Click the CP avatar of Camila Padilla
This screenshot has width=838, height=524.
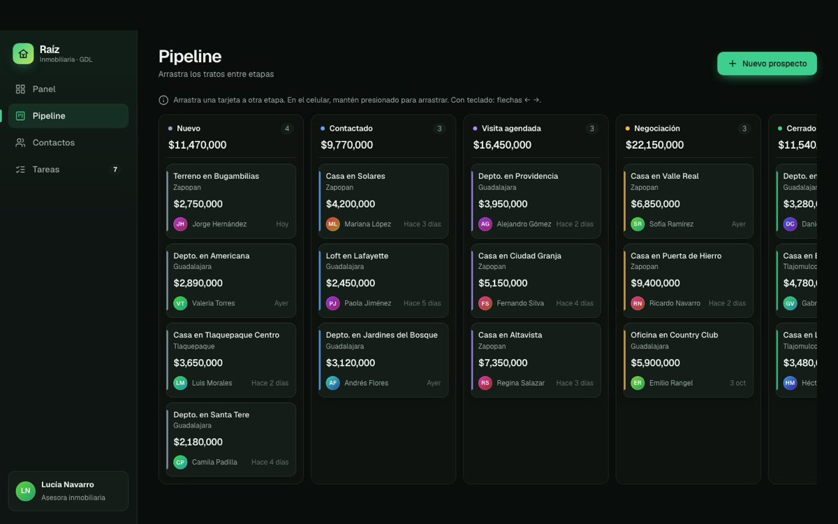pyautogui.click(x=180, y=463)
